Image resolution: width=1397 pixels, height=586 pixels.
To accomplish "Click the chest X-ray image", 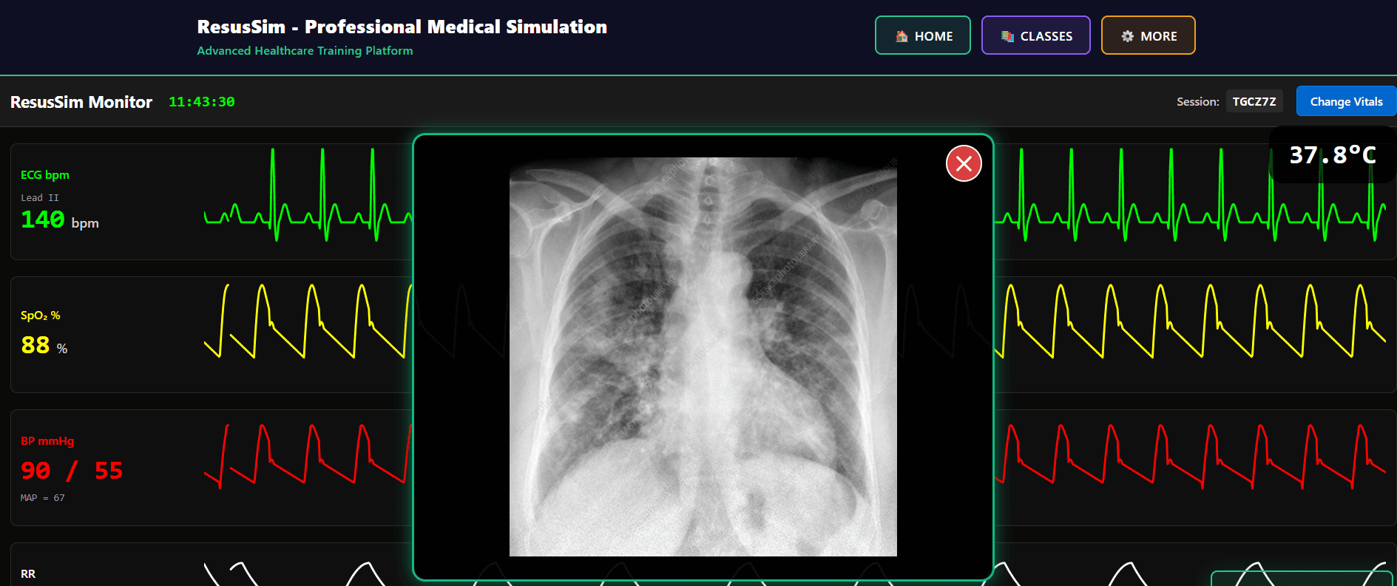I will [x=703, y=356].
